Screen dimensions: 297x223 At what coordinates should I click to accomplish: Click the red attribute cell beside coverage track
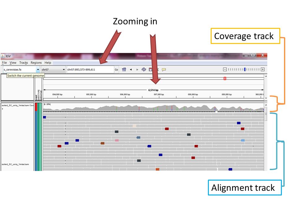point(36,107)
